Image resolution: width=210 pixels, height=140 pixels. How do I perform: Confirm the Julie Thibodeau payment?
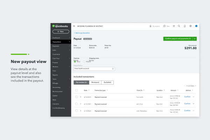coord(187,111)
